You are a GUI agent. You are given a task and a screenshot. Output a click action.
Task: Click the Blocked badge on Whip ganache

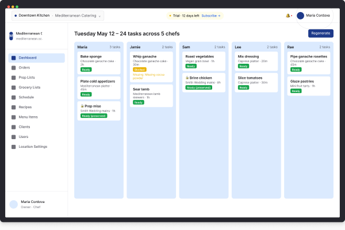[x=140, y=70]
